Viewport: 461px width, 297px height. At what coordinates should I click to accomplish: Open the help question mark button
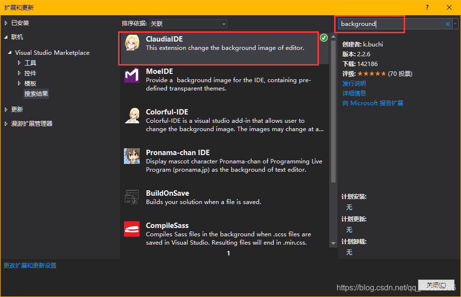[x=427, y=7]
